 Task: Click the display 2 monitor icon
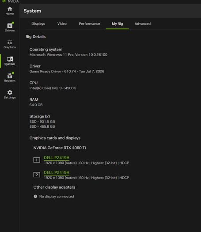click(x=37, y=175)
